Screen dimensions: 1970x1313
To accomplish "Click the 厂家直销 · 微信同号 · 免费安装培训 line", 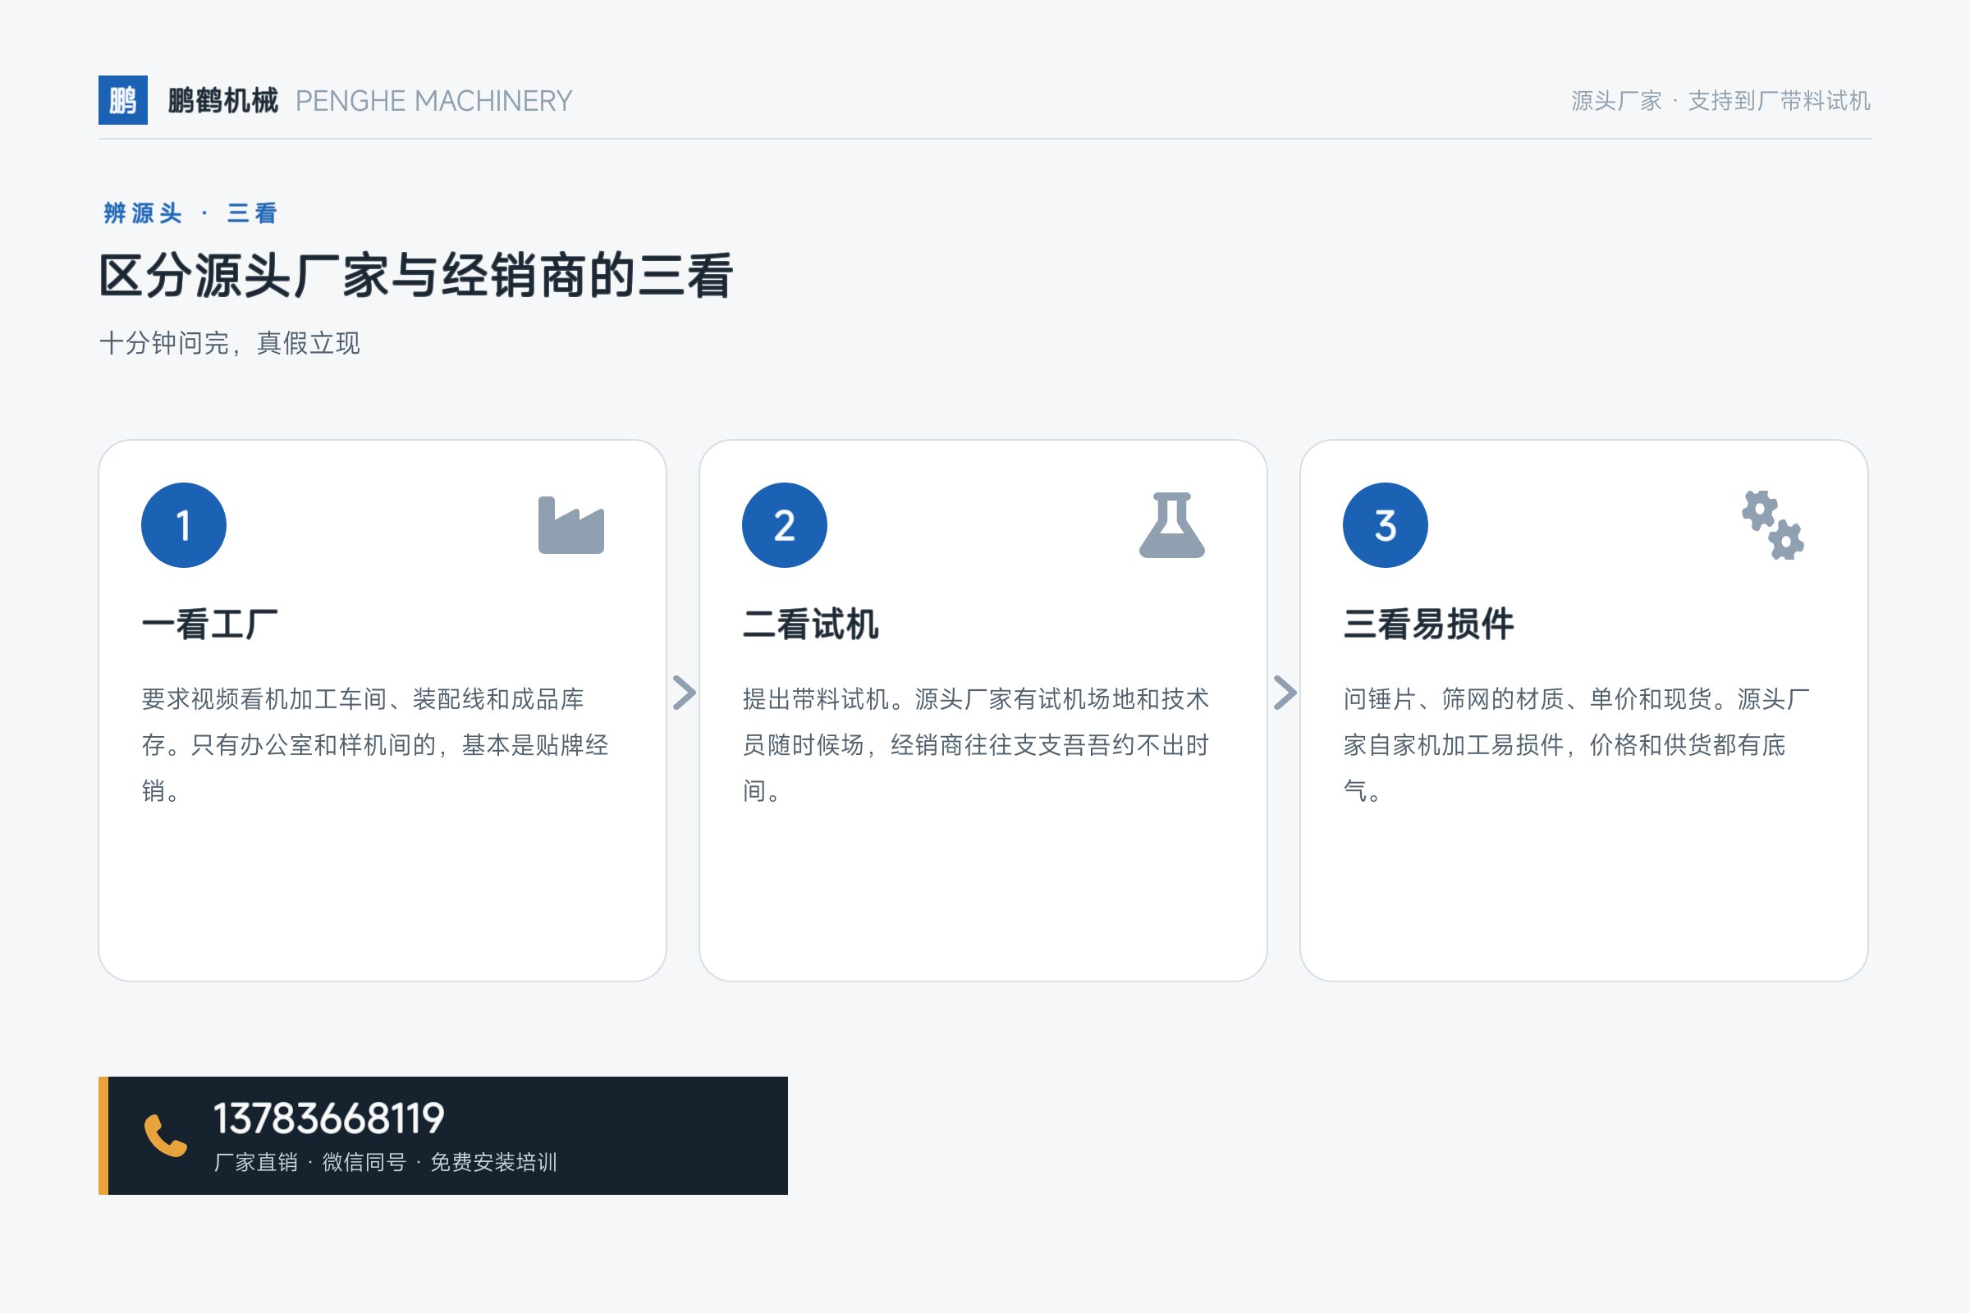I will (x=385, y=1162).
